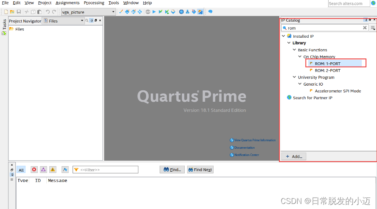Click the Save icon in toolbar

[x=19, y=12]
